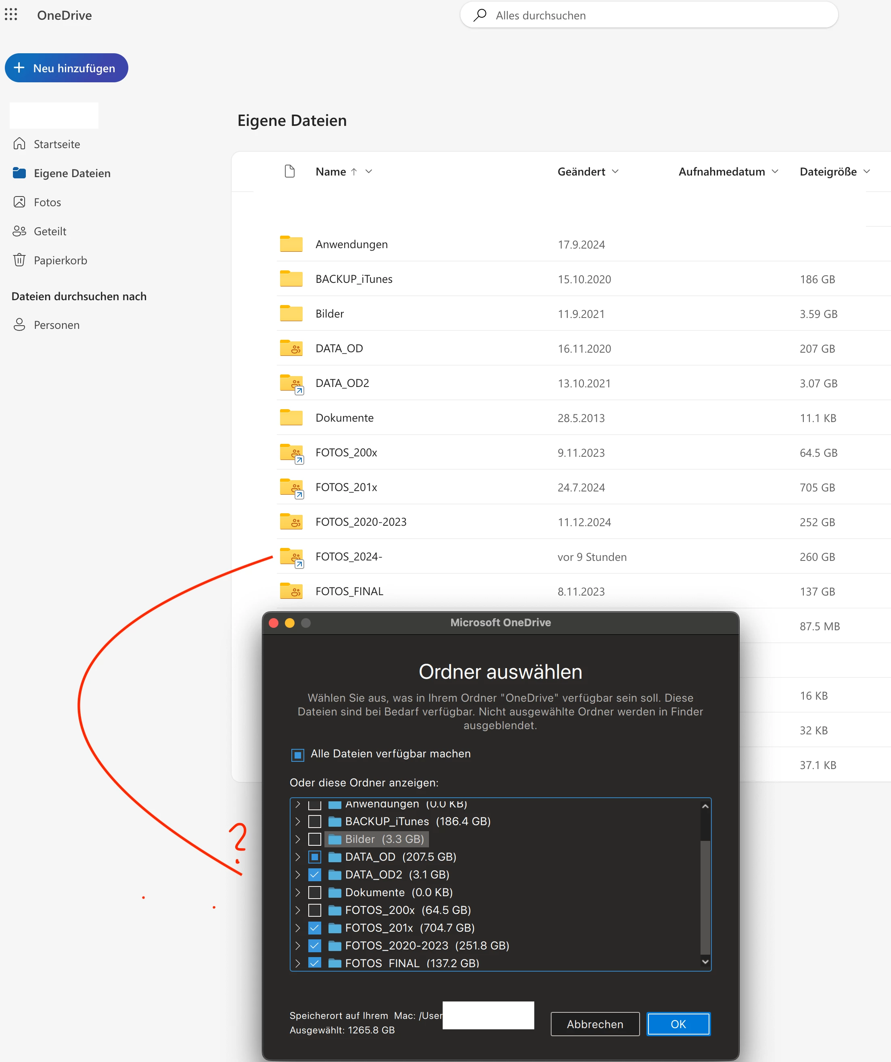The height and width of the screenshot is (1062, 891).
Task: Click the Abbrechen button
Action: (595, 1024)
